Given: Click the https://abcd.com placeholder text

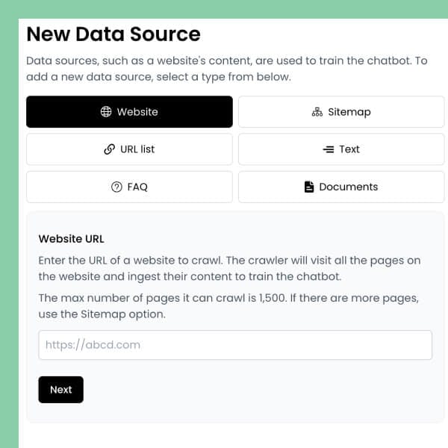Looking at the screenshot, I should pyautogui.click(x=93, y=345).
